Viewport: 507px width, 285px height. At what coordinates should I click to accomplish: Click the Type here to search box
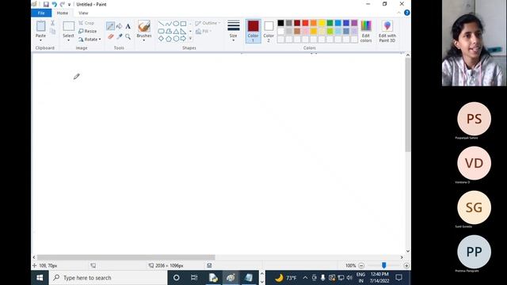[108, 278]
